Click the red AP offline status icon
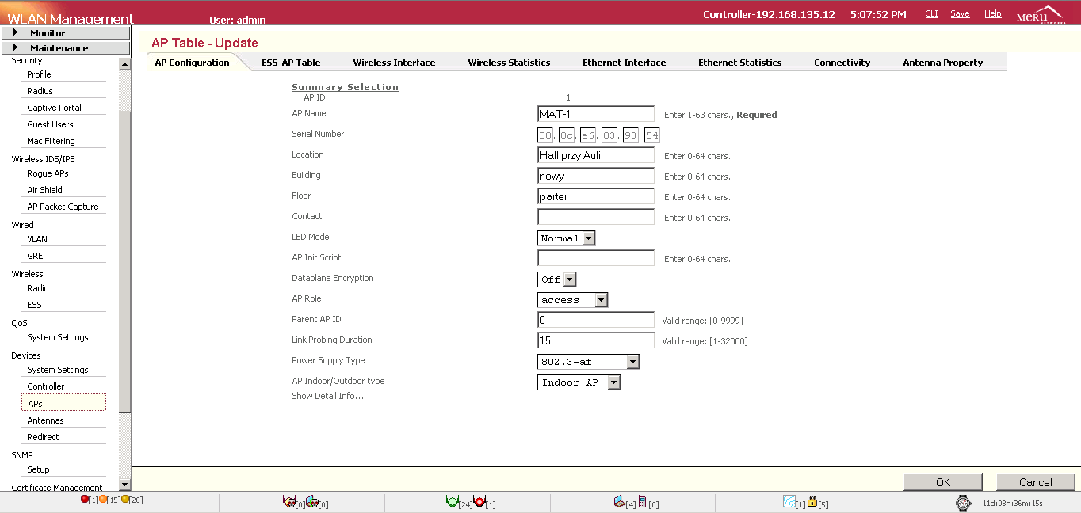Screen dimensions: 1081x513 pyautogui.click(x=479, y=502)
